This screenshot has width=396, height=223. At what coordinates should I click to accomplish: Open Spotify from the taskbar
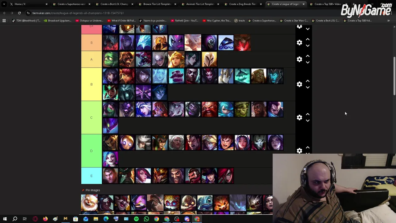[136, 219]
